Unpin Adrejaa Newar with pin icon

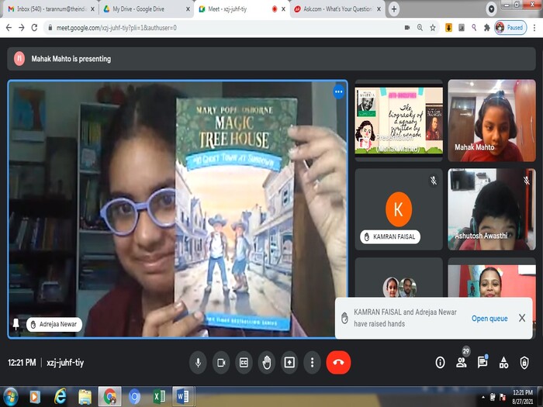tap(16, 324)
